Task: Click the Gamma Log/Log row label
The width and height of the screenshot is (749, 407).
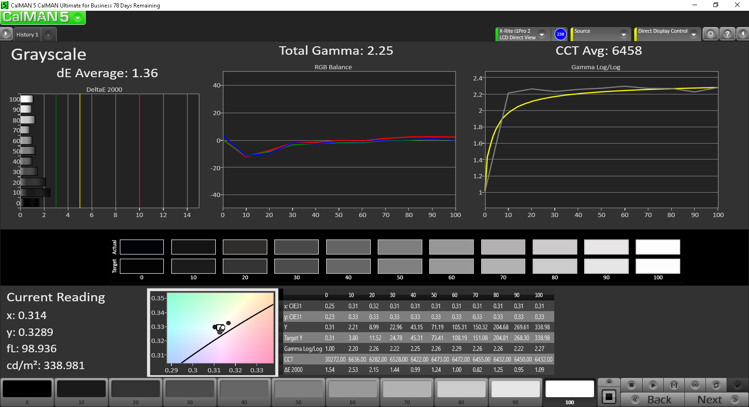Action: point(303,349)
